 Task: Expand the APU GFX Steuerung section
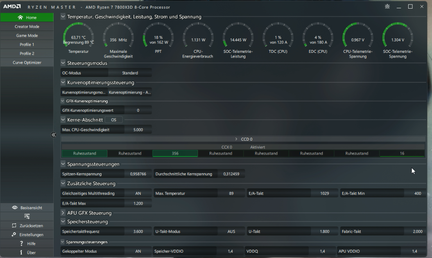tap(63, 213)
